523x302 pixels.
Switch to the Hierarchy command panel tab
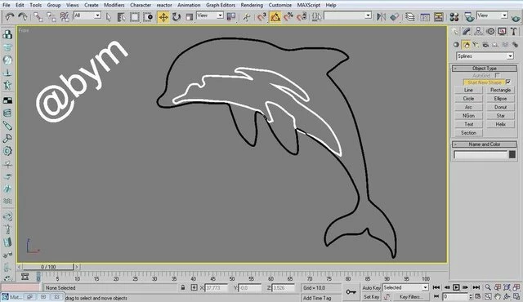(478, 32)
